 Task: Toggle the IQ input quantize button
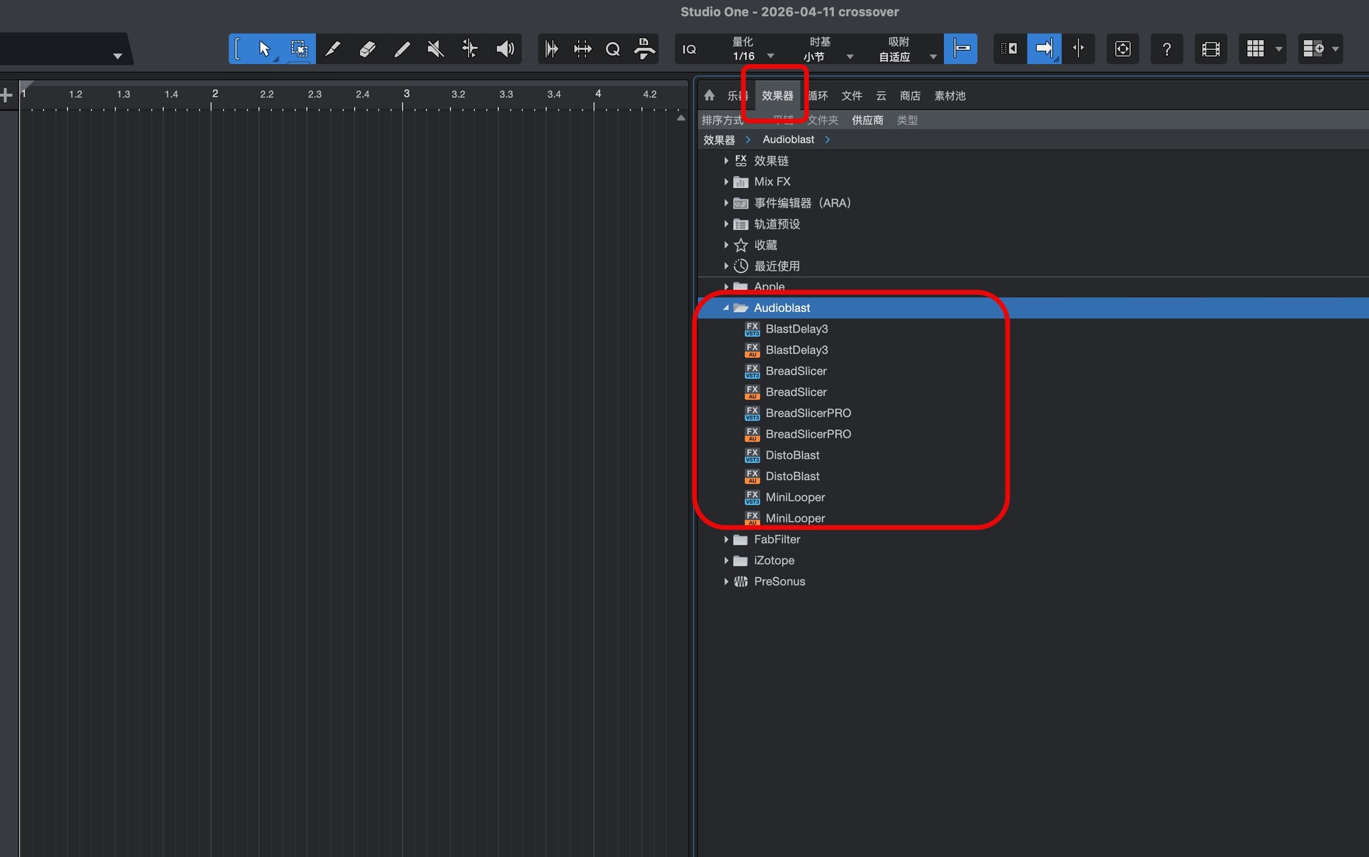pos(689,49)
